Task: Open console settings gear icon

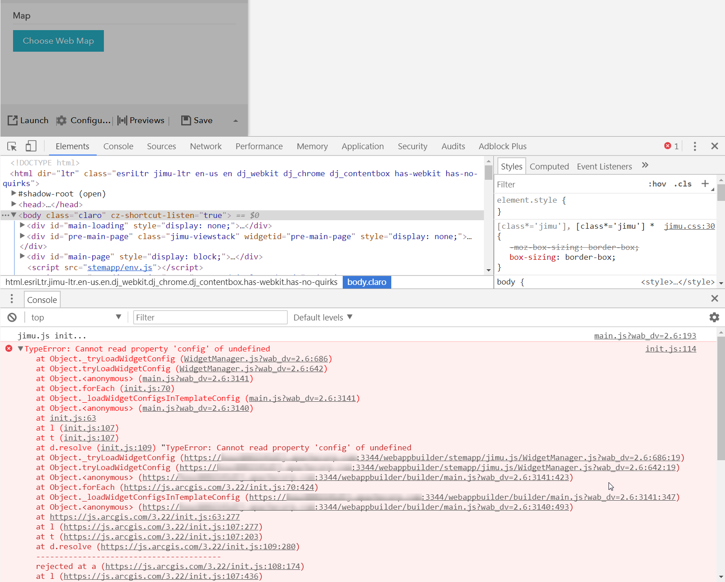Action: (714, 317)
